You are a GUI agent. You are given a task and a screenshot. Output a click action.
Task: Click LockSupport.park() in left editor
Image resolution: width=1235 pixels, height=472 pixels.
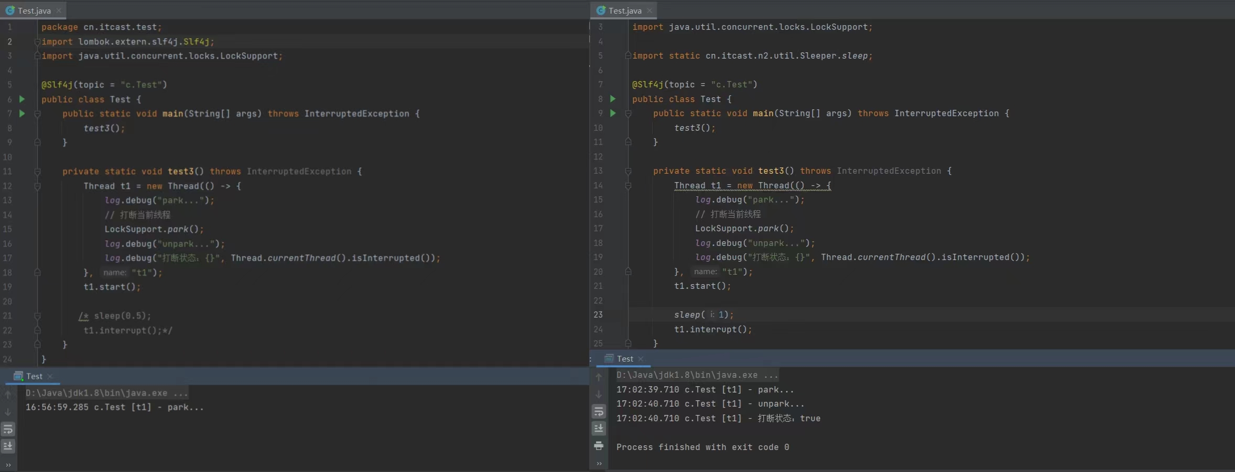(x=154, y=229)
